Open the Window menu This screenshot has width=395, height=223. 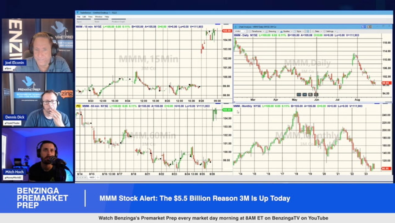point(99,17)
